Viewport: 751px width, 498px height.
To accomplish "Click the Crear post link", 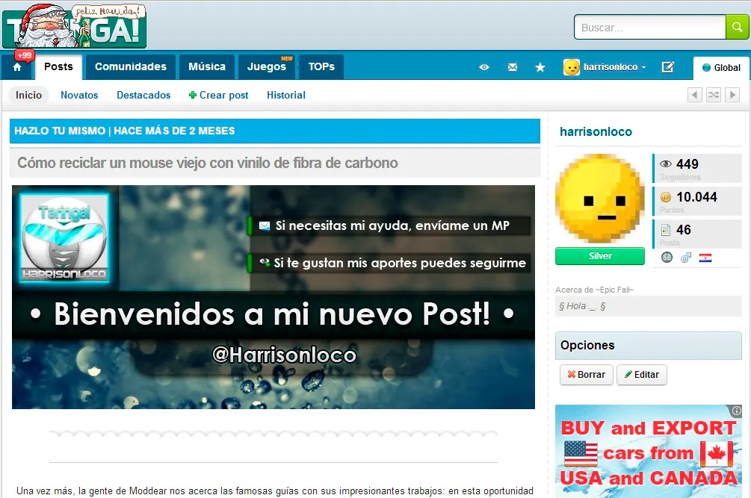I will pyautogui.click(x=218, y=95).
